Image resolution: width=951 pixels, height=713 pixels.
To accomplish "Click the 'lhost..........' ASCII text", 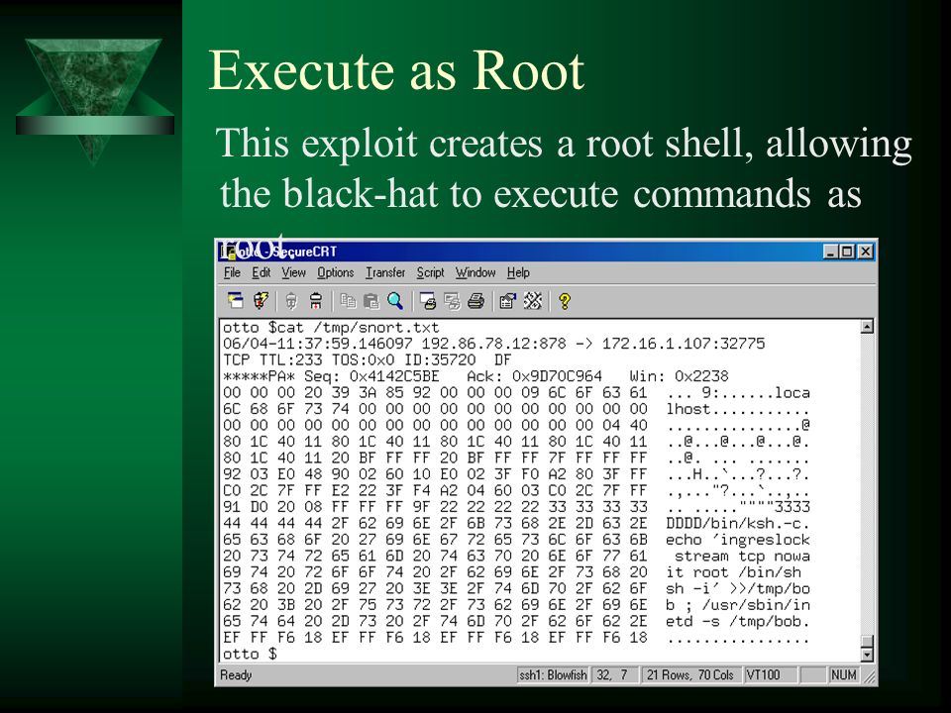I will [x=737, y=409].
